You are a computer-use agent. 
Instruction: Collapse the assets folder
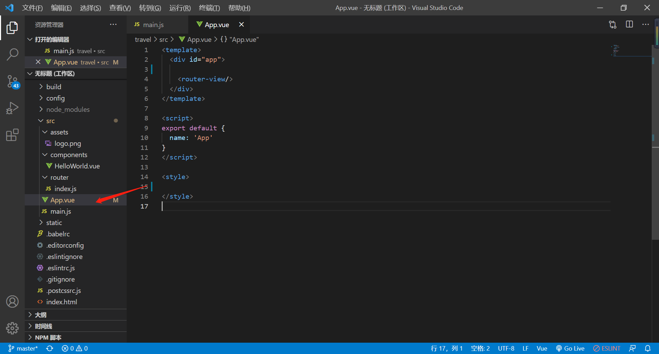76,132
